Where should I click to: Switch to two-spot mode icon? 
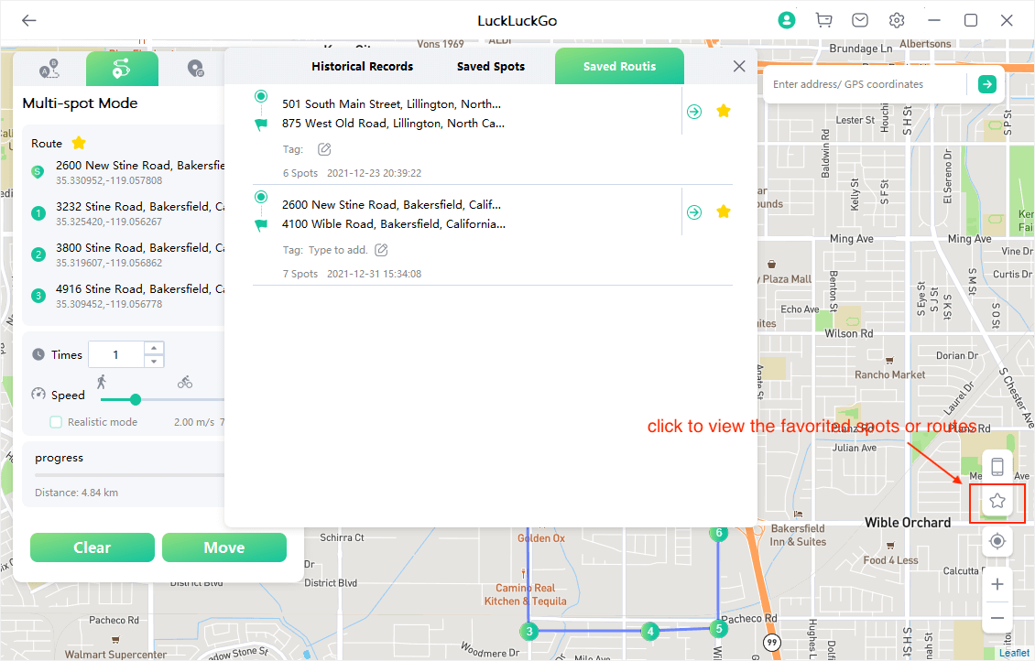(49, 69)
